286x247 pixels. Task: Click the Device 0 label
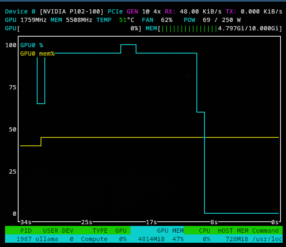click(x=20, y=11)
